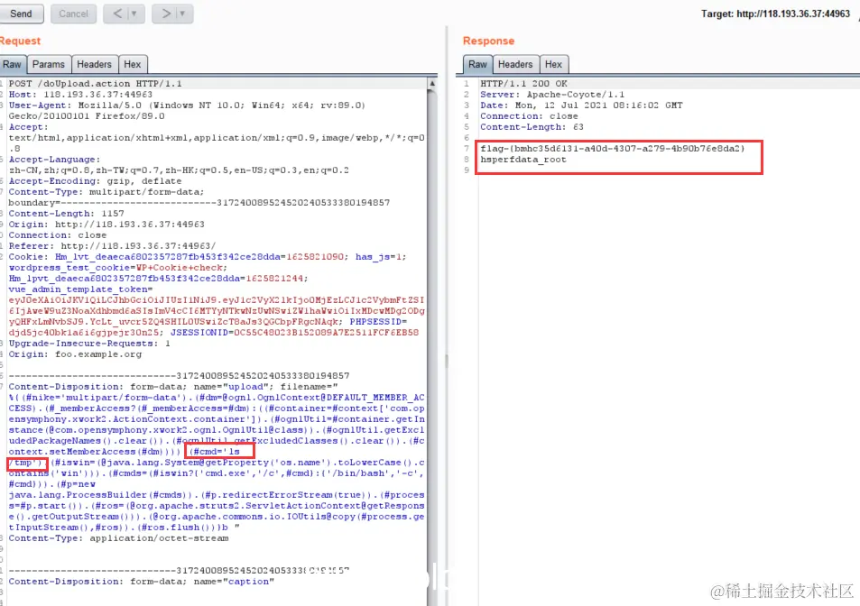Click the 'Upgrade-Insecure-Requests: 1' line

coord(88,344)
